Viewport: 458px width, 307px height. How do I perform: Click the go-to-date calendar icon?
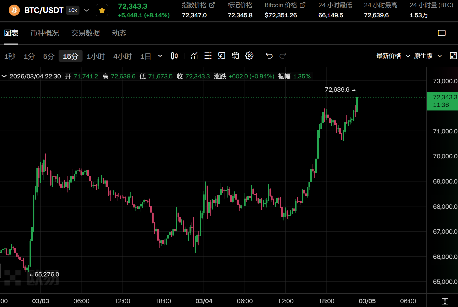tap(235, 56)
